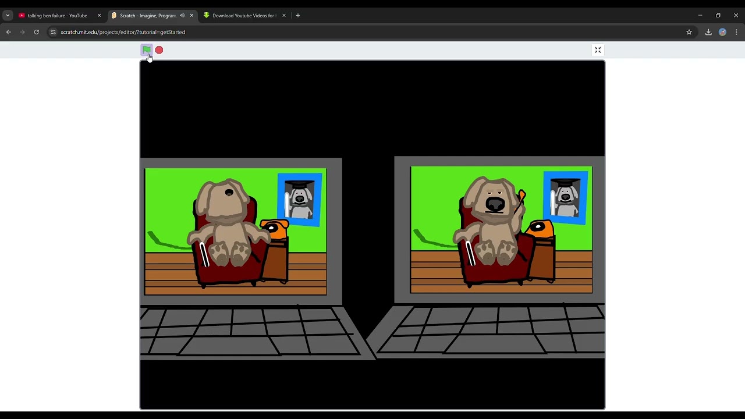Open the browser downloads icon
Image resolution: width=745 pixels, height=419 pixels.
click(708, 32)
